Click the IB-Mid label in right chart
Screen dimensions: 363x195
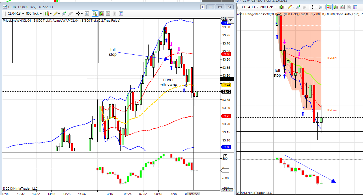(x=332, y=58)
